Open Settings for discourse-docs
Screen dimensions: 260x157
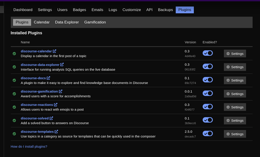pos(235,80)
